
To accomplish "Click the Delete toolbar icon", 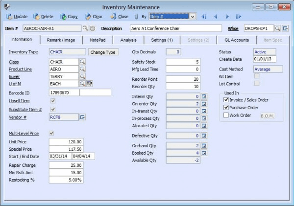I will tap(36, 17).
